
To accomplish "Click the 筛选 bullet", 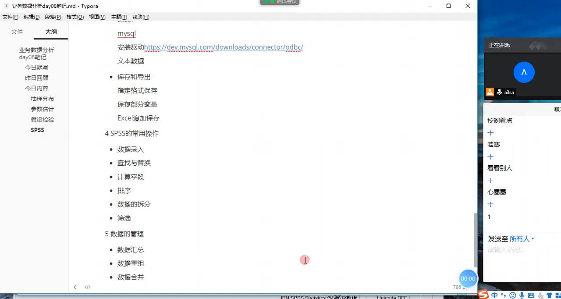I will (x=124, y=218).
